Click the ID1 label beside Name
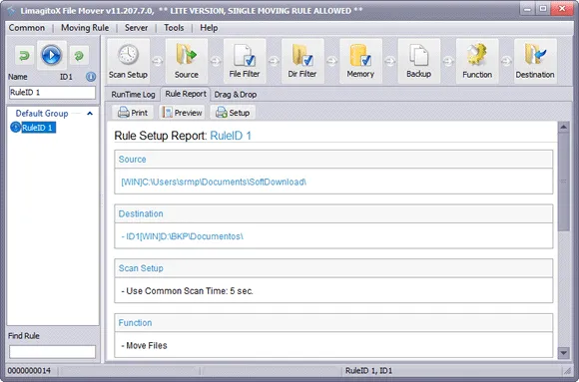This screenshot has width=579, height=382. (x=67, y=77)
